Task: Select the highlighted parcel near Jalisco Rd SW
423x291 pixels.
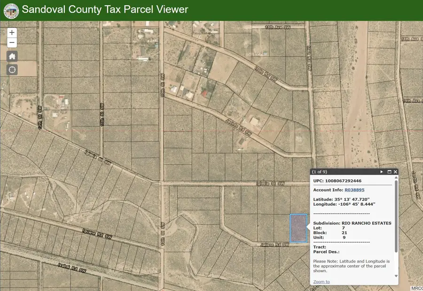Action: [x=298, y=229]
